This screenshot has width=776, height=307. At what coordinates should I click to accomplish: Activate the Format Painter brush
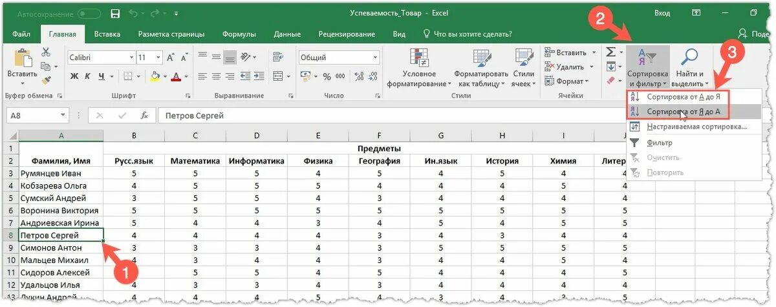(46, 80)
